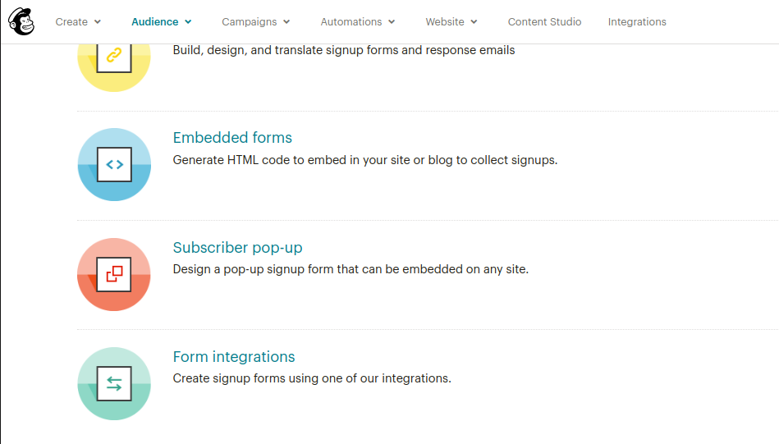Open the Form integrations link
This screenshot has height=444, width=779.
(234, 356)
